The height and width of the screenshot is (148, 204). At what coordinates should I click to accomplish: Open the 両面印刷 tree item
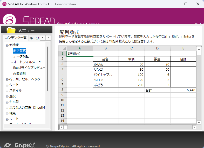(x=19, y=73)
